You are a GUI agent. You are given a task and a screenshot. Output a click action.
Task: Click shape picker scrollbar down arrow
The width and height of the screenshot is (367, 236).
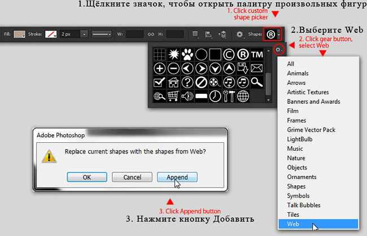268,100
